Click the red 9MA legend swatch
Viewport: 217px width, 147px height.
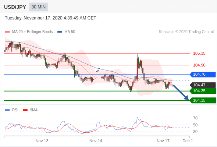click(x=25, y=110)
